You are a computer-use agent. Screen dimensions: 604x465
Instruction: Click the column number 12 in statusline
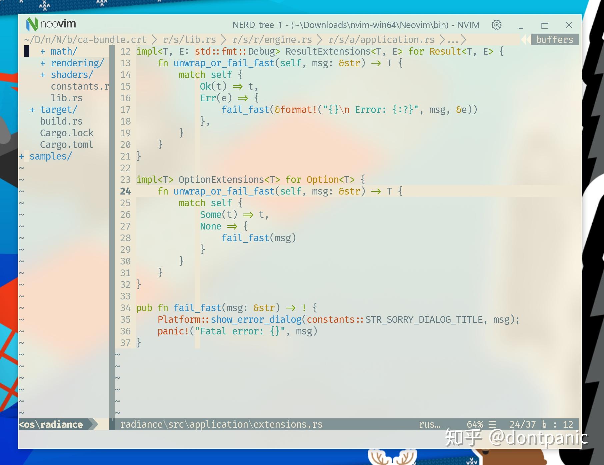[568, 424]
